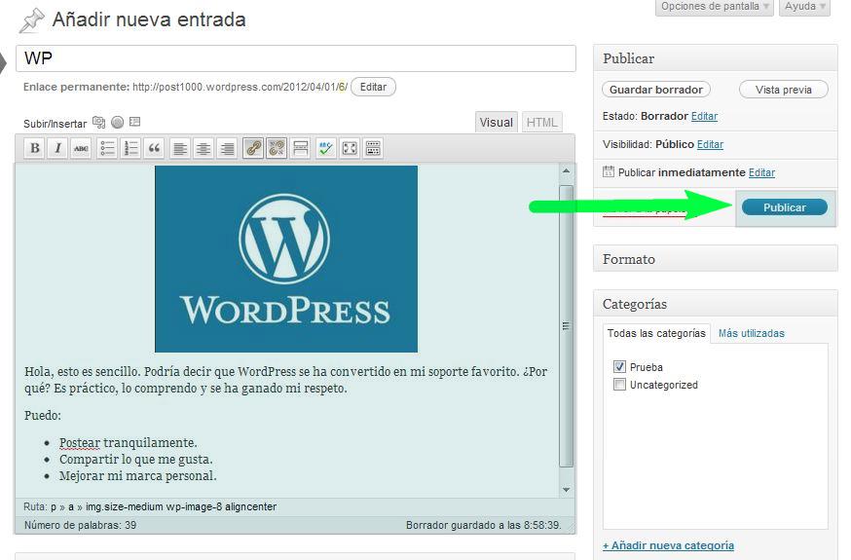Switch to the HTML editor tab
This screenshot has height=560, width=851.
click(x=541, y=123)
